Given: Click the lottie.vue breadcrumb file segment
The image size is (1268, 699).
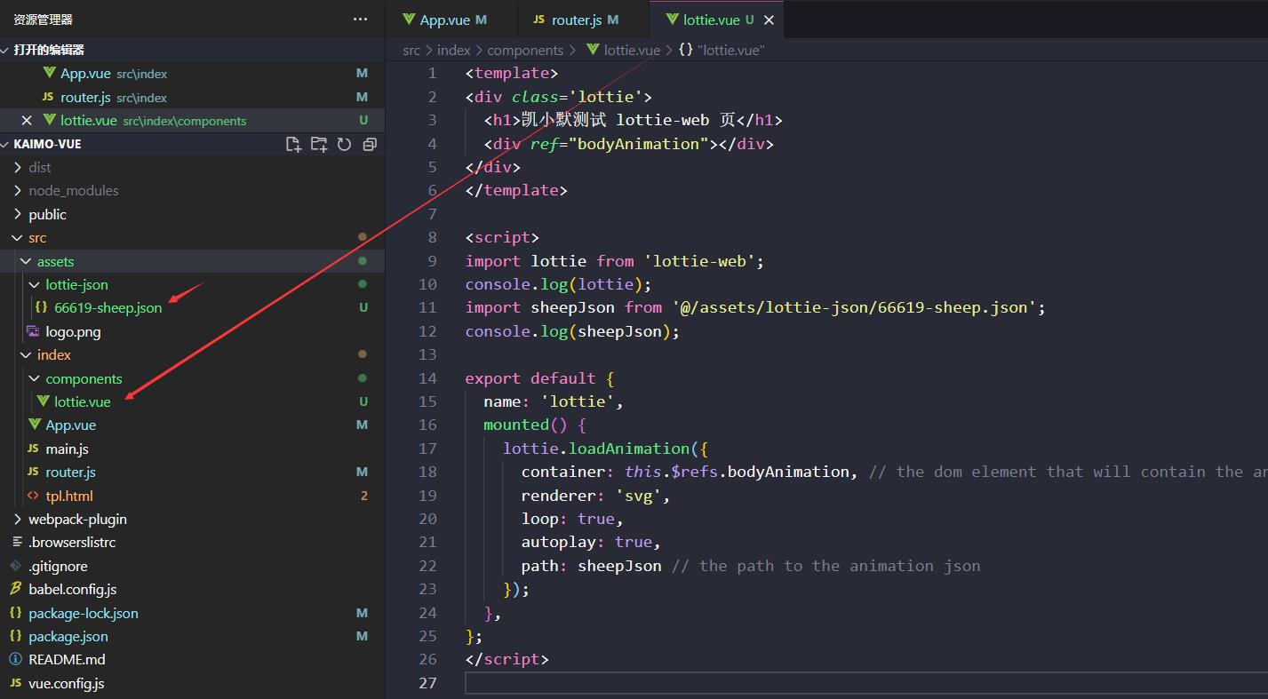Looking at the screenshot, I should pyautogui.click(x=623, y=51).
